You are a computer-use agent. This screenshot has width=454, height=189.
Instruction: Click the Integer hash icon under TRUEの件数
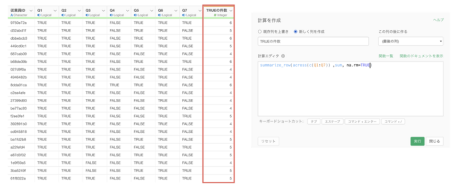pyautogui.click(x=216, y=15)
